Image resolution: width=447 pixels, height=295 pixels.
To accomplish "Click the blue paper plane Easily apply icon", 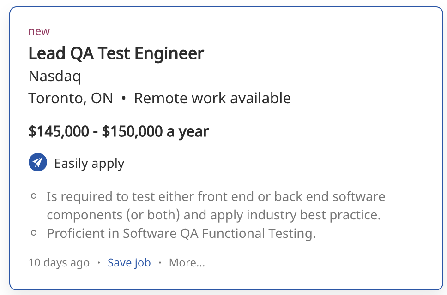I will click(38, 163).
